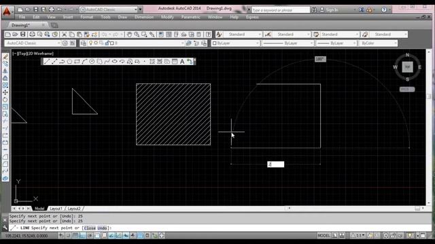Select the Scale tool
The height and width of the screenshot is (244, 435).
point(5,107)
